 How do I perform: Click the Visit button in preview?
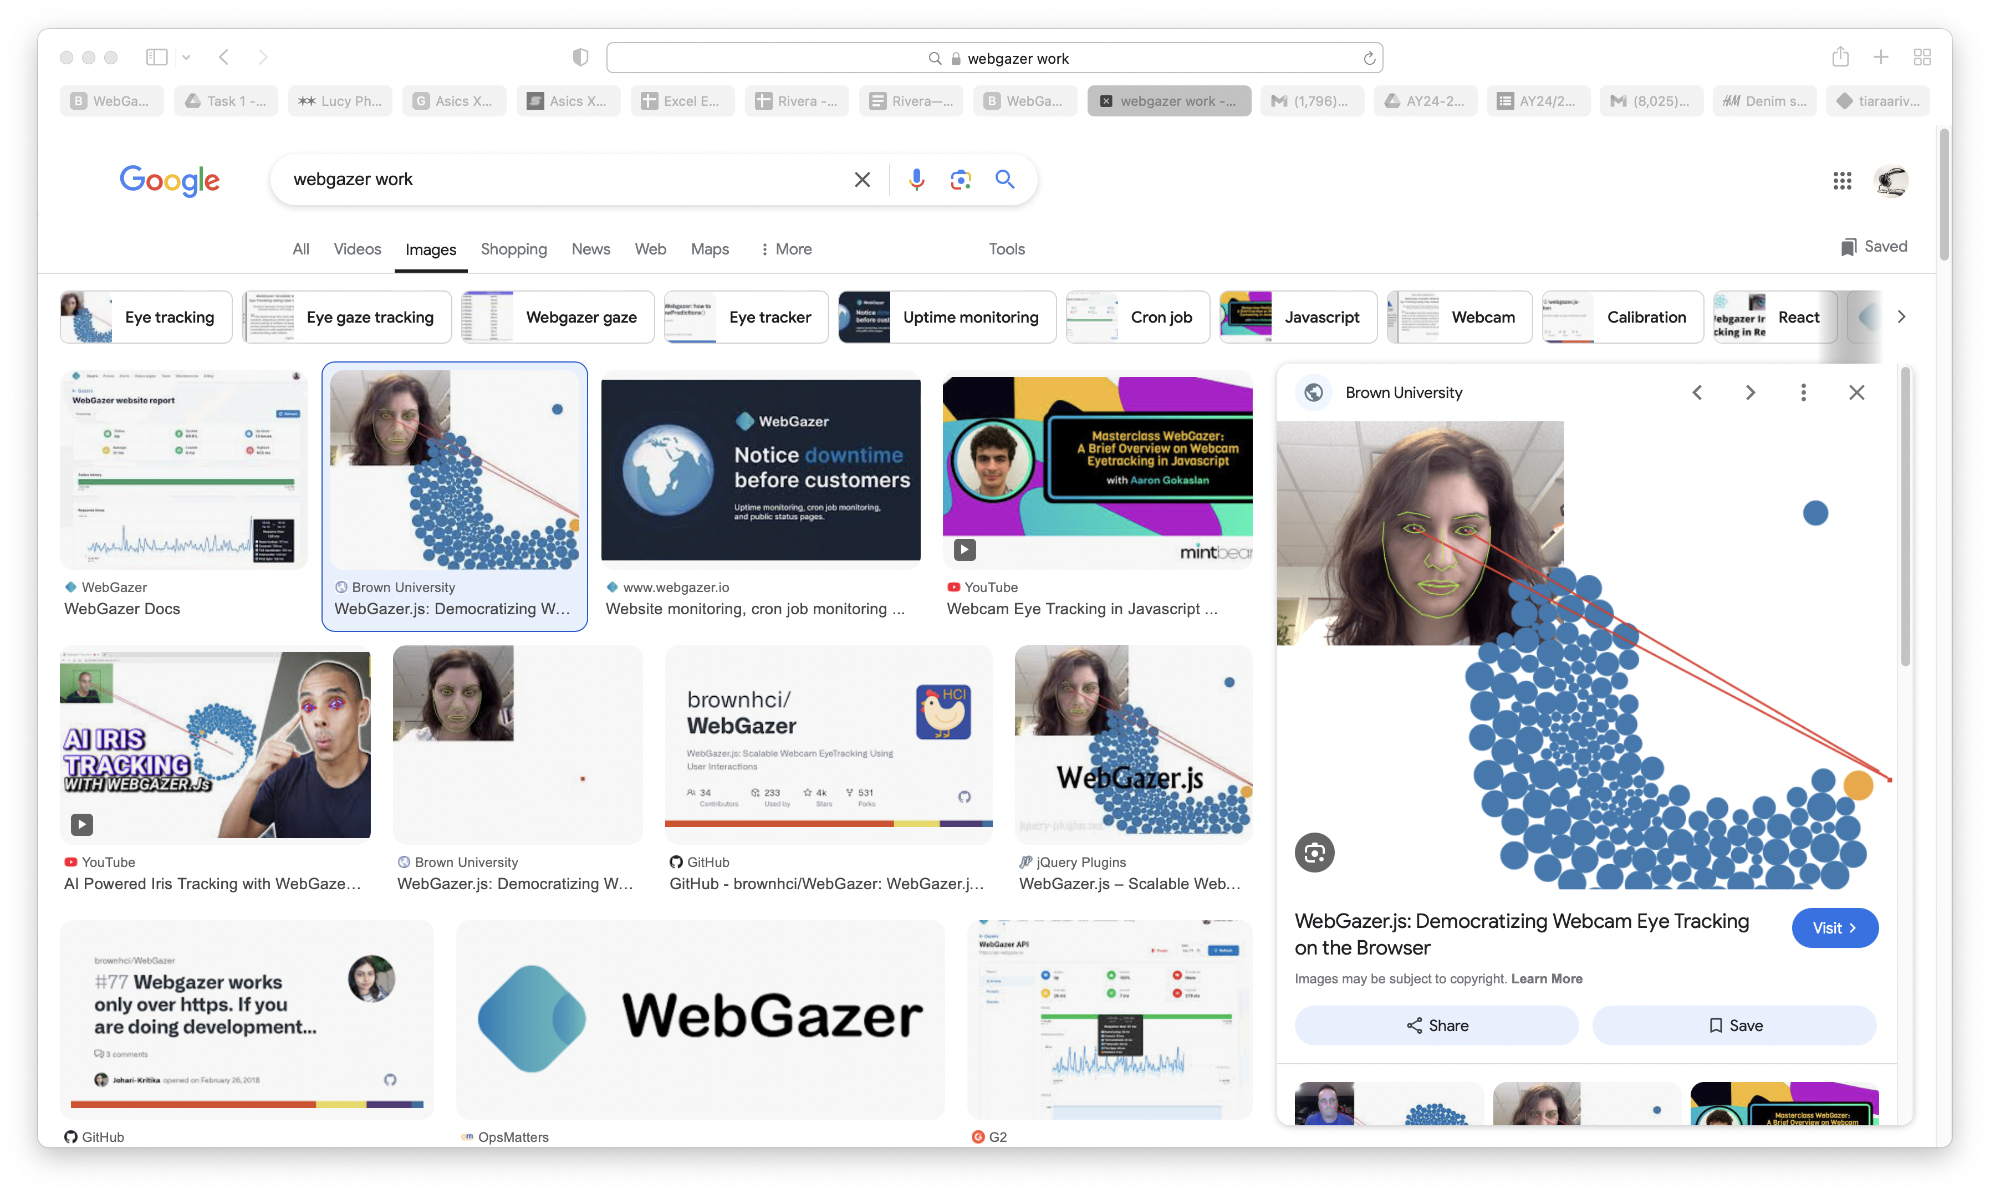coord(1835,928)
